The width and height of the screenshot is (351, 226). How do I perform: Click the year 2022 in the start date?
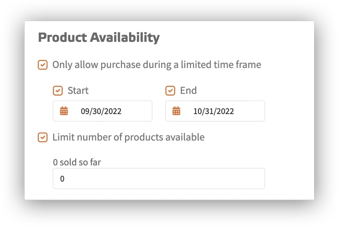tap(113, 111)
